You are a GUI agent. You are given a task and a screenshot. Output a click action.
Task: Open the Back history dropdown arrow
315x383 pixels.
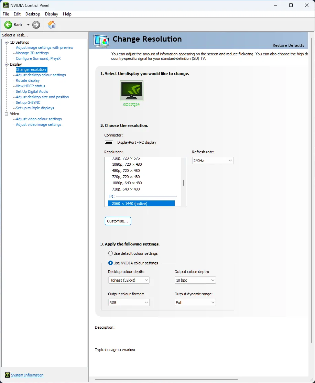point(28,25)
